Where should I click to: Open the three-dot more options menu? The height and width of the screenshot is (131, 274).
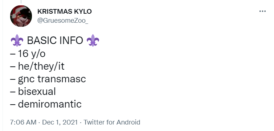(262, 11)
